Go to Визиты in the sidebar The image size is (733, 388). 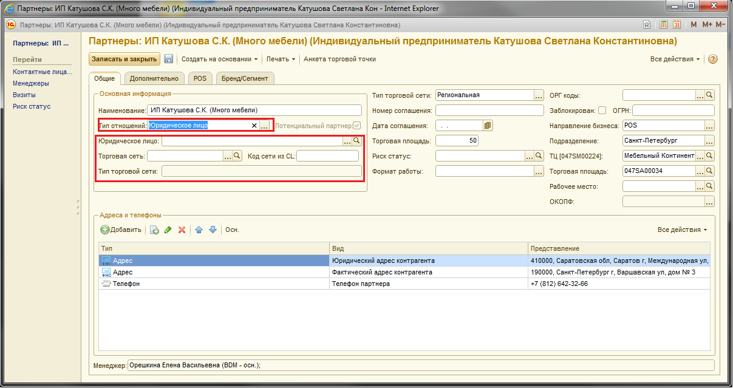[24, 95]
